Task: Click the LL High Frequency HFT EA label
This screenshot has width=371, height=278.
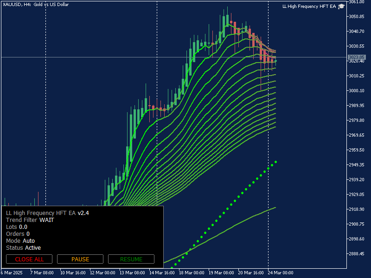Action: click(x=309, y=6)
